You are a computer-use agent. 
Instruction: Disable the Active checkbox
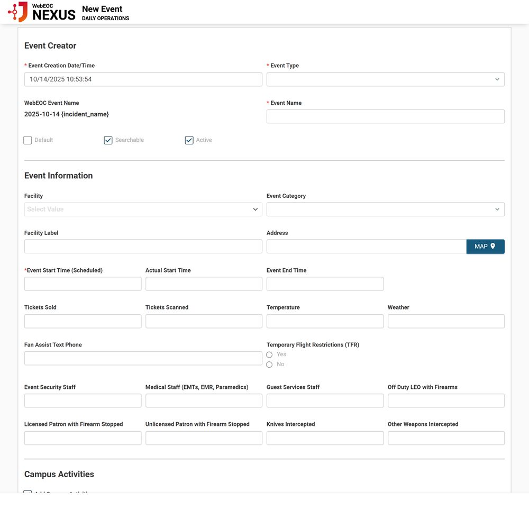pyautogui.click(x=189, y=140)
